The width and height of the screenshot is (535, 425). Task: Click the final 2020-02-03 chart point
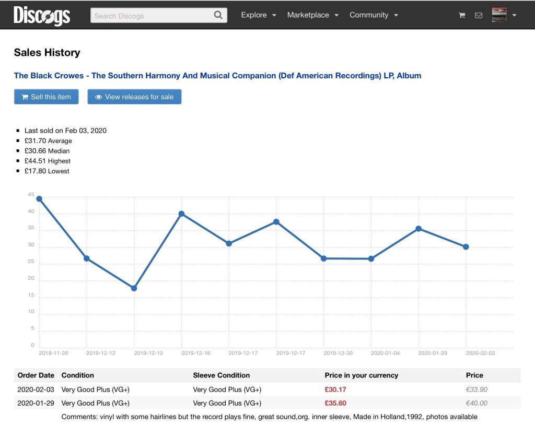(x=466, y=247)
